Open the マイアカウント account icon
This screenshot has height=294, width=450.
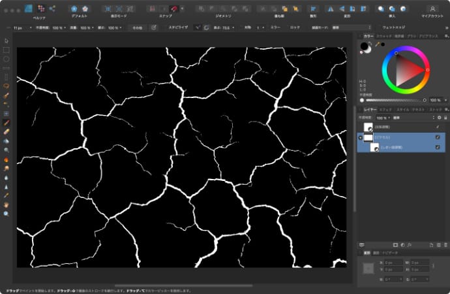pos(432,9)
